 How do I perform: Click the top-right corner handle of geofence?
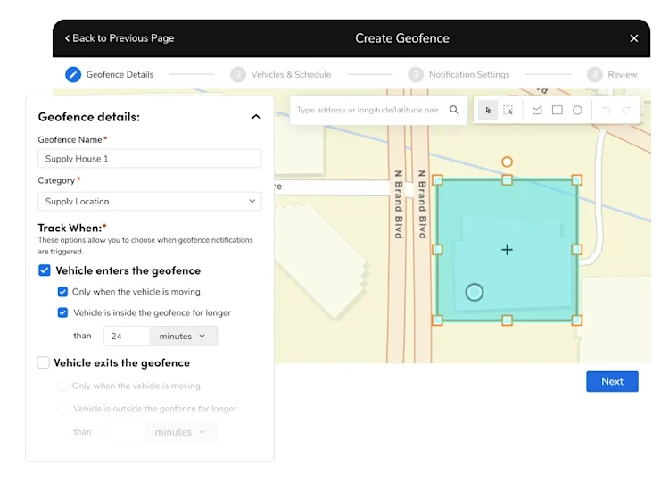(x=576, y=180)
